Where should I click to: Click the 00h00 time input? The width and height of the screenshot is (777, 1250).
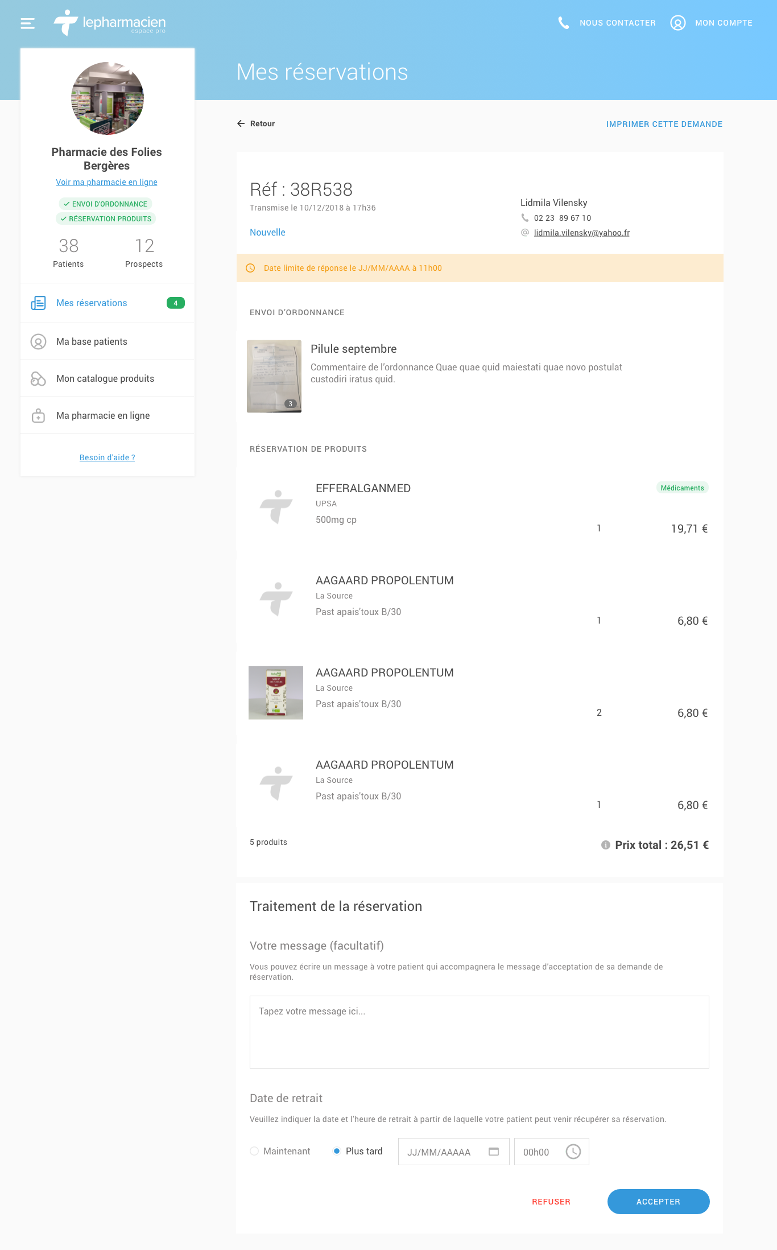[551, 1152]
